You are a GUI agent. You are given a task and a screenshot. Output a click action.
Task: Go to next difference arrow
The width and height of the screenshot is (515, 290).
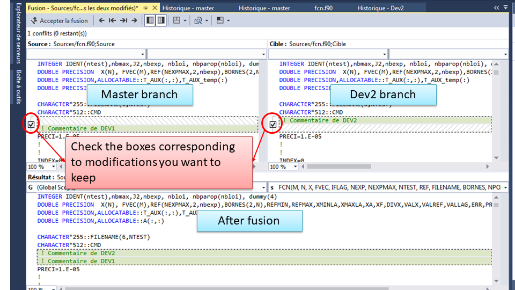[134, 20]
